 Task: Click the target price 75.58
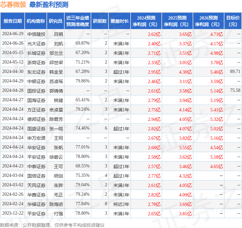(x=235, y=90)
